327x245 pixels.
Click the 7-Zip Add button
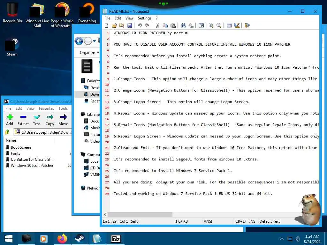10,120
